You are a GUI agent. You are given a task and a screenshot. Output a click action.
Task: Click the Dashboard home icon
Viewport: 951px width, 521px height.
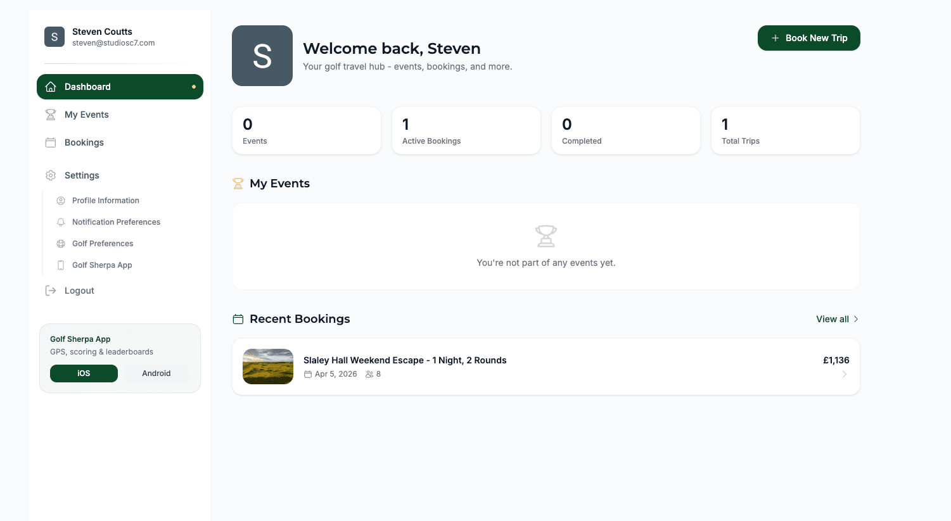click(51, 87)
